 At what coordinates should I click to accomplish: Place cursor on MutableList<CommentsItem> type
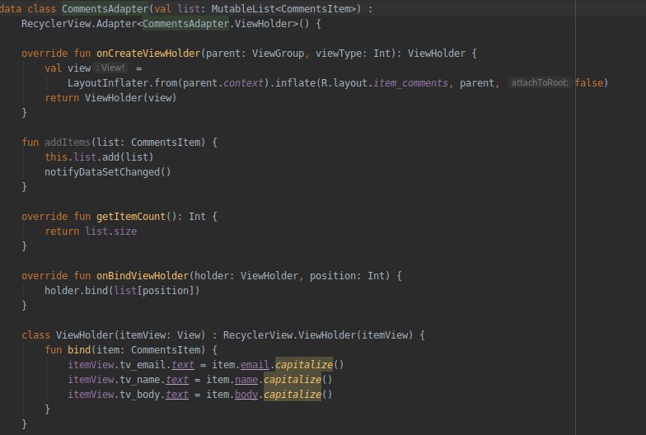(283, 8)
